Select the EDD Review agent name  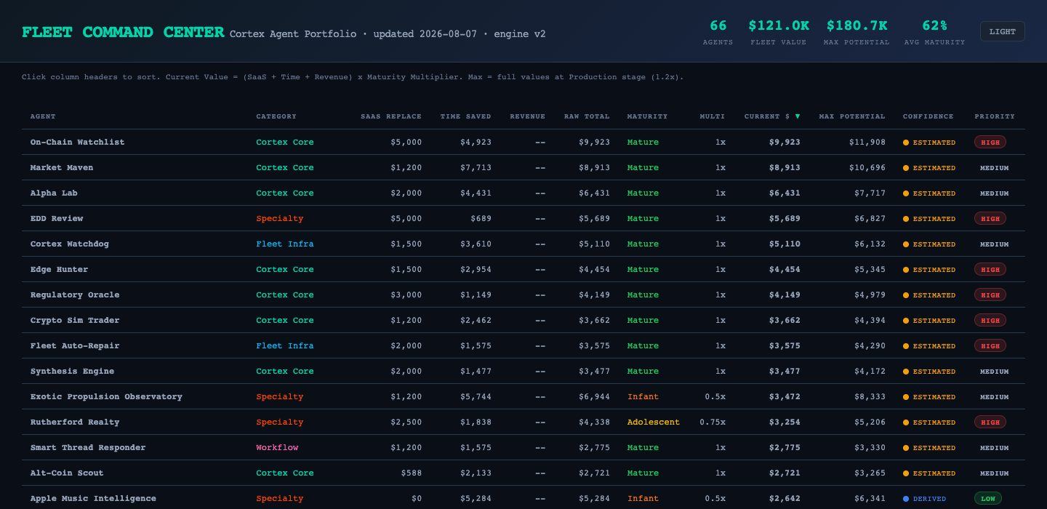tap(57, 218)
